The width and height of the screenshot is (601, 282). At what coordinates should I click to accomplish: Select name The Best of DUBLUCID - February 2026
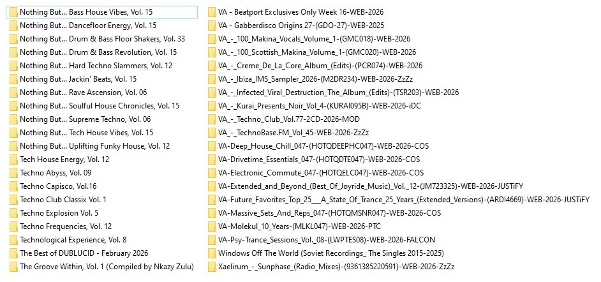point(84,253)
